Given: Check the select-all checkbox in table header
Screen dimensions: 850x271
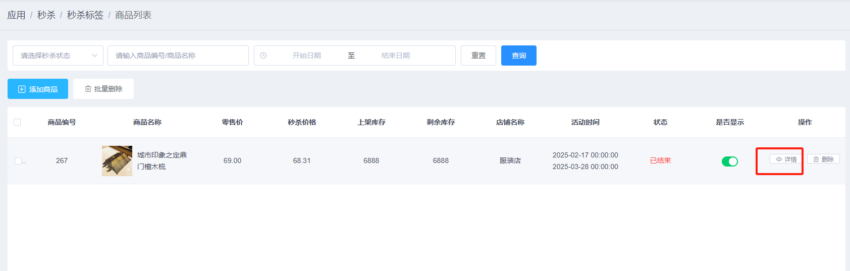Looking at the screenshot, I should (17, 122).
